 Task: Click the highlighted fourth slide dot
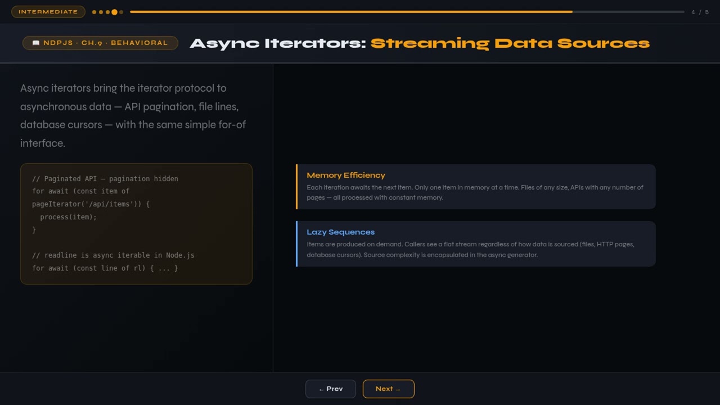(114, 12)
